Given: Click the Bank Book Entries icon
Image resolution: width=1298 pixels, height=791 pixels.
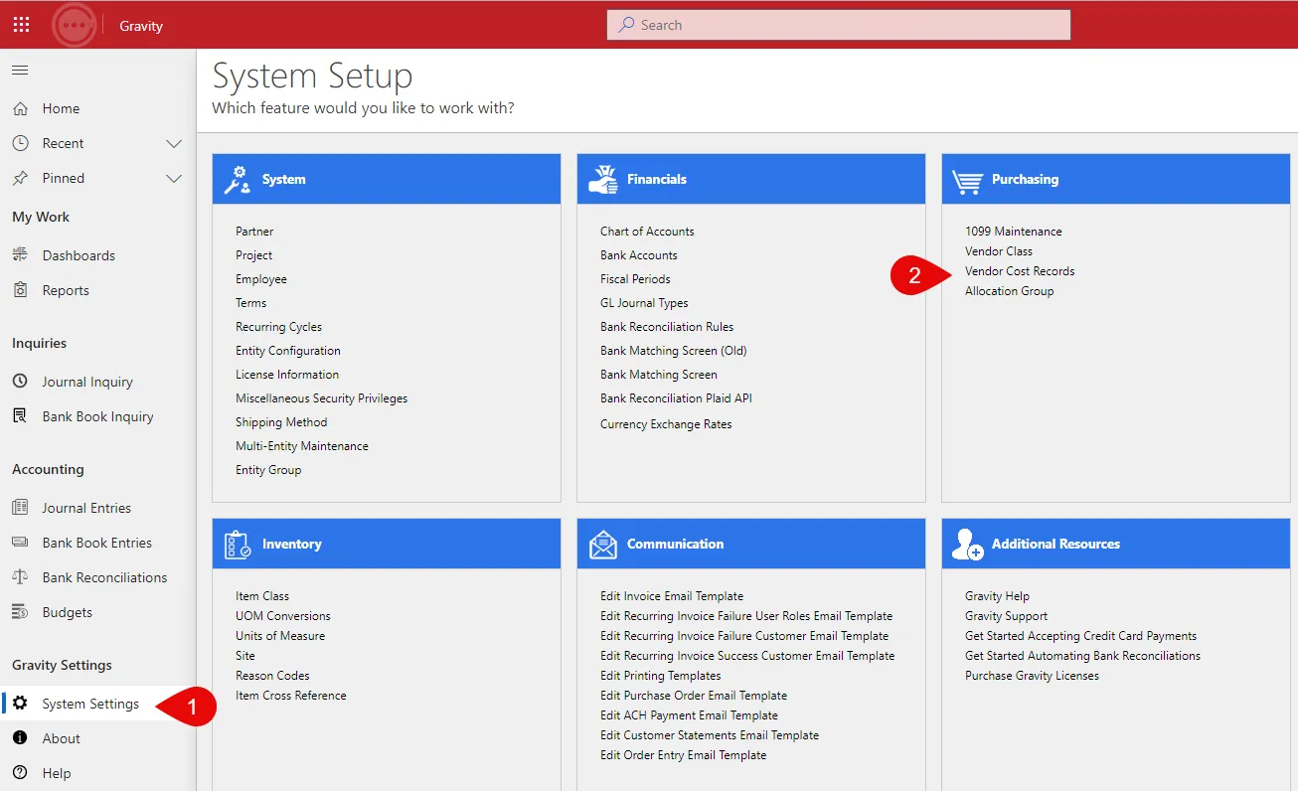Looking at the screenshot, I should 20,543.
